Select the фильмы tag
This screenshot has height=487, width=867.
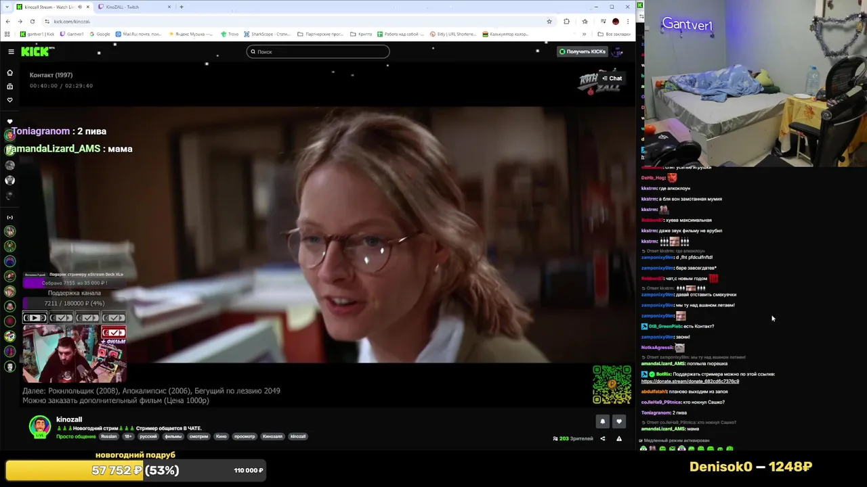click(x=173, y=436)
